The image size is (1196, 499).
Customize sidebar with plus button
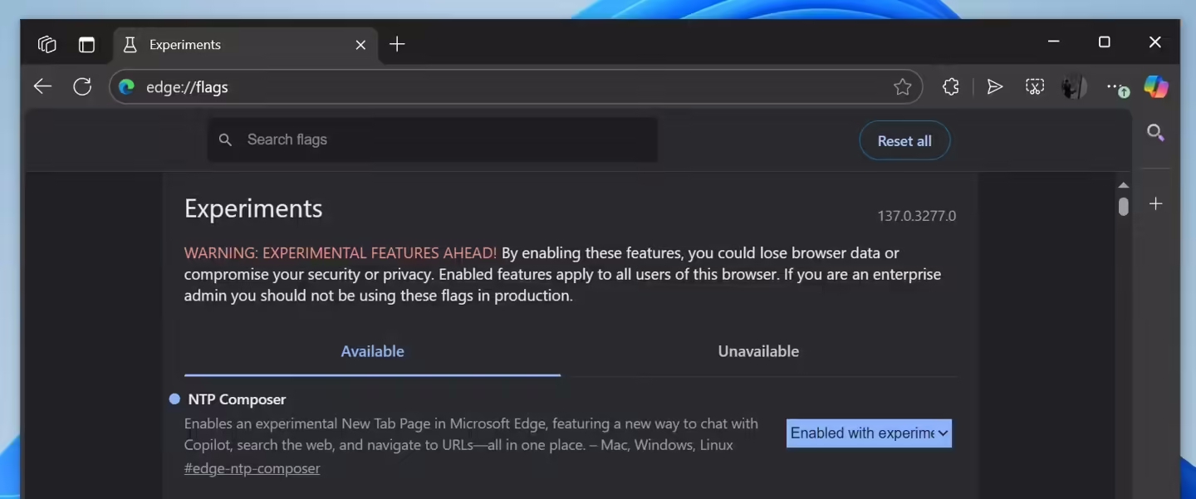click(1155, 203)
